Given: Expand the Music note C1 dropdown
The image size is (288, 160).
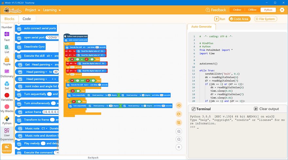Looking at the screenshot, I should [45, 129].
